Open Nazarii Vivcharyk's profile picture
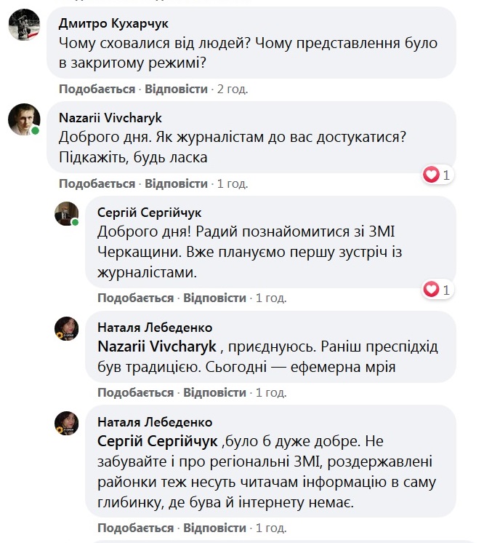This screenshot has width=492, height=543. pyautogui.click(x=23, y=119)
